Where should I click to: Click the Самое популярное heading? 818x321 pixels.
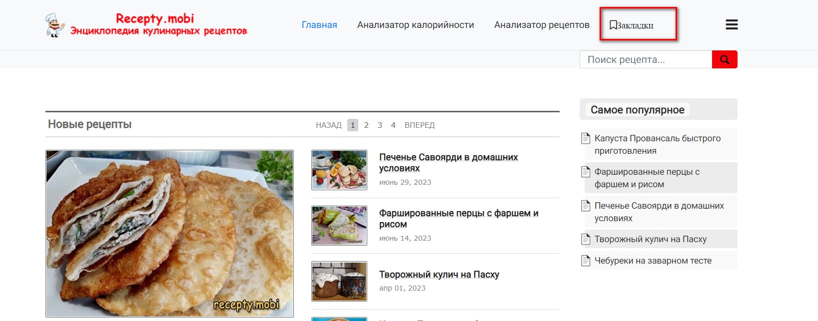(638, 110)
